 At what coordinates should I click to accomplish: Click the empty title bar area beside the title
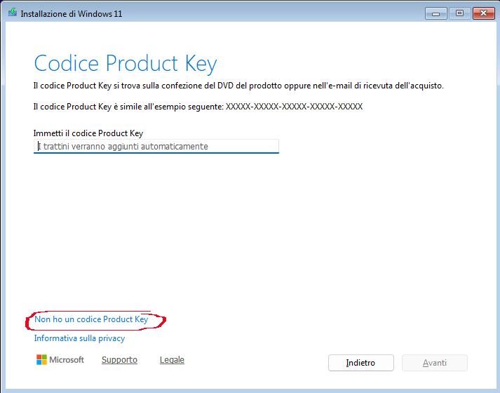tap(281, 13)
